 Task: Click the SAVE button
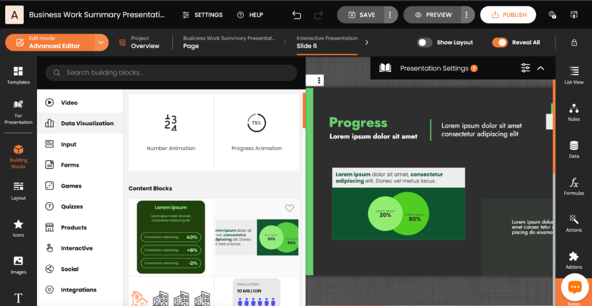click(361, 14)
